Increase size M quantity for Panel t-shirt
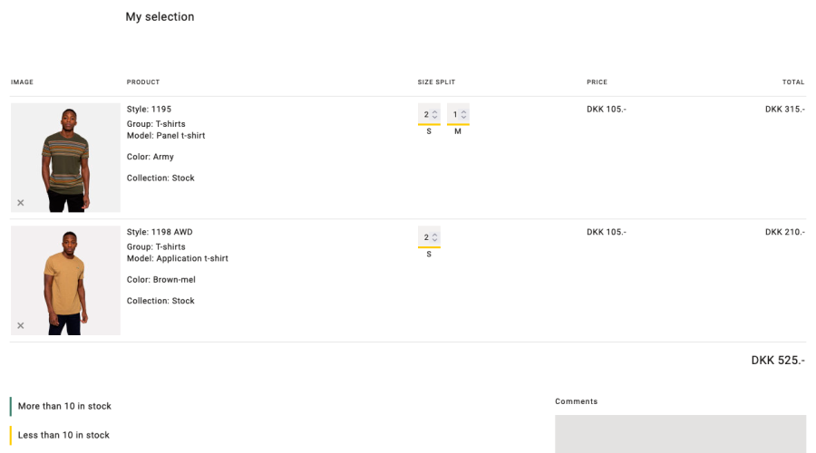Screen dimensions: 816x453 pyautogui.click(x=464, y=112)
